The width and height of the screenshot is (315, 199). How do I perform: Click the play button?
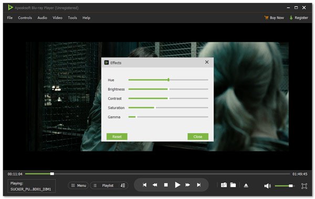177,185
